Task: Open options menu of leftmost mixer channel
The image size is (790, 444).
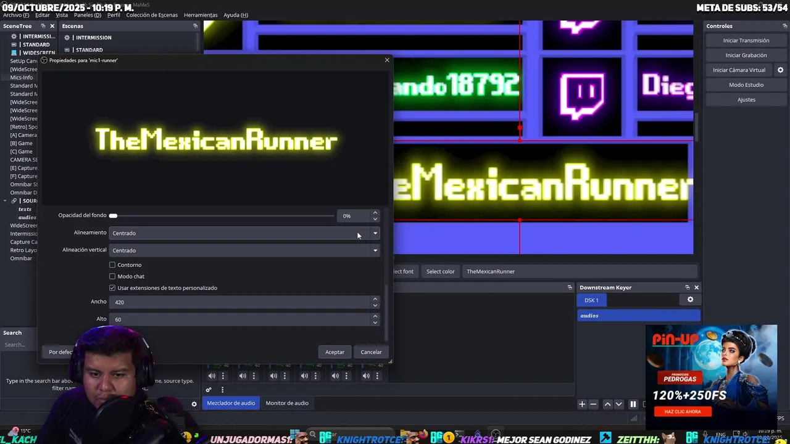Action: 223,376
